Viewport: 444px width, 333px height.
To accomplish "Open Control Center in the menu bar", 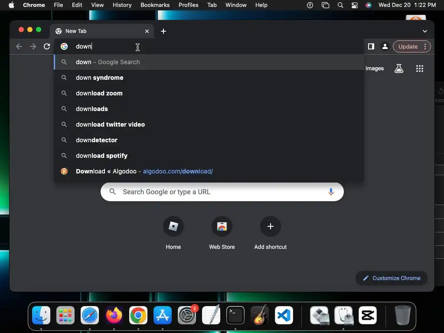I will (x=355, y=5).
